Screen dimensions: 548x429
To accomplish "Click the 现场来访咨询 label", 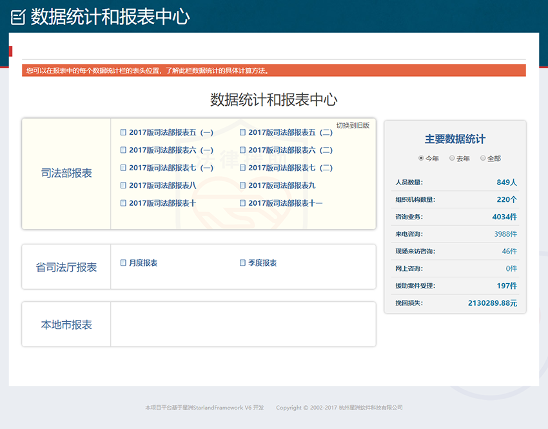I will click(x=415, y=251).
